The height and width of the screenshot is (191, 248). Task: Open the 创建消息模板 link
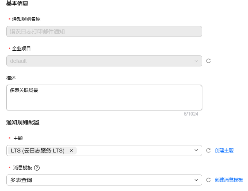(x=228, y=180)
